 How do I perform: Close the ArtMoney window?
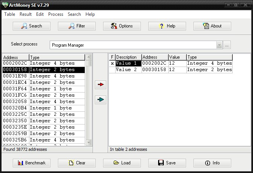click(245, 5)
